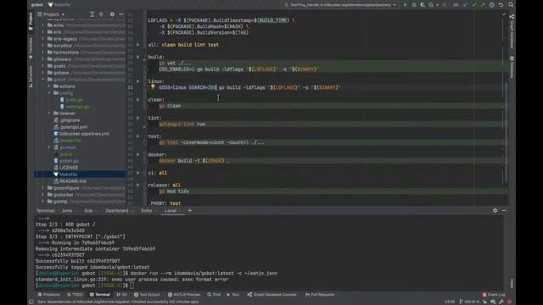Open Project panel settings gear
The height and width of the screenshot is (305, 543).
tap(112, 14)
